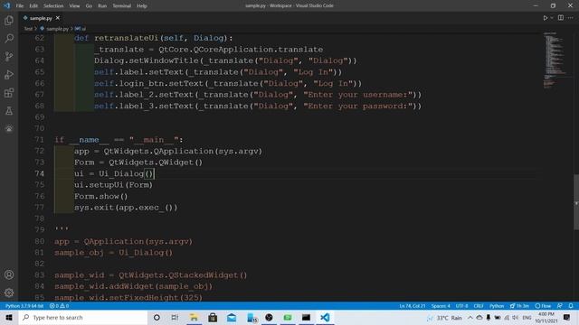Screen dimensions: 579x325
Task: Open weather widget showing 33°C Rain
Action: point(444,318)
